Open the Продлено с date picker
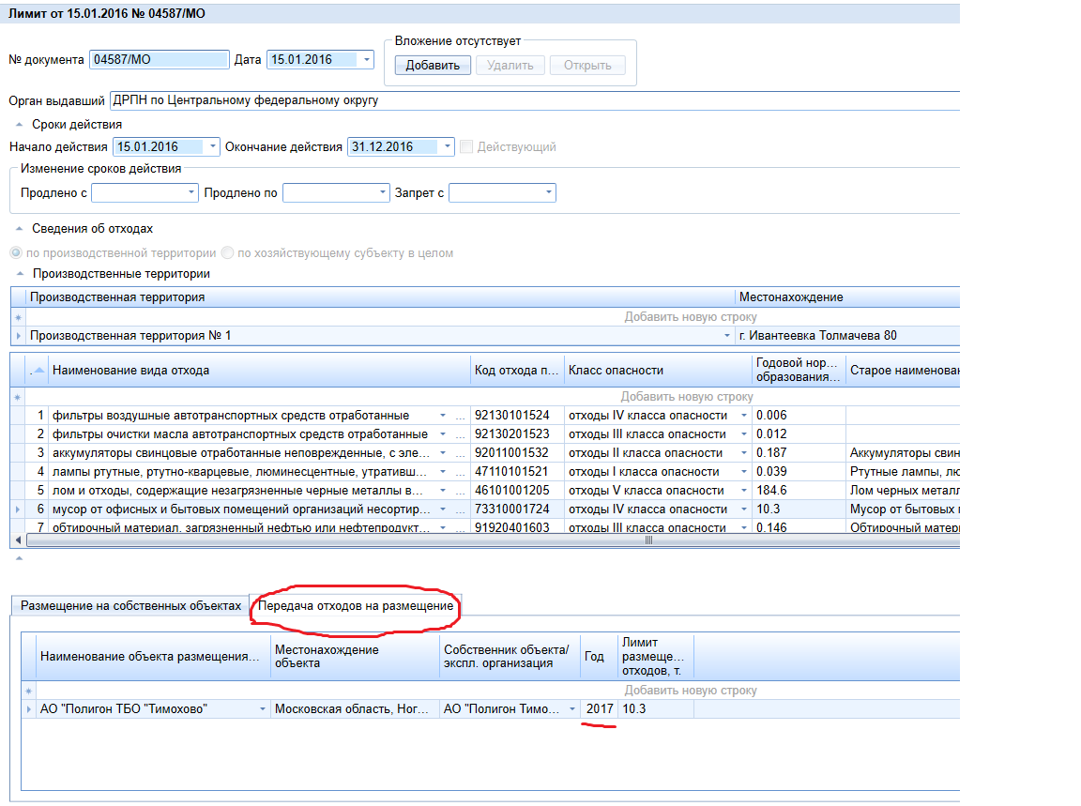This screenshot has width=1081, height=806. pyautogui.click(x=191, y=192)
